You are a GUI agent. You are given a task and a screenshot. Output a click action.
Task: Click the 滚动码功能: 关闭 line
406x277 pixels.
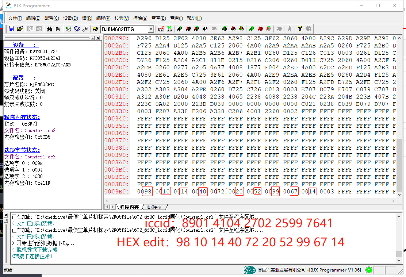(25, 91)
